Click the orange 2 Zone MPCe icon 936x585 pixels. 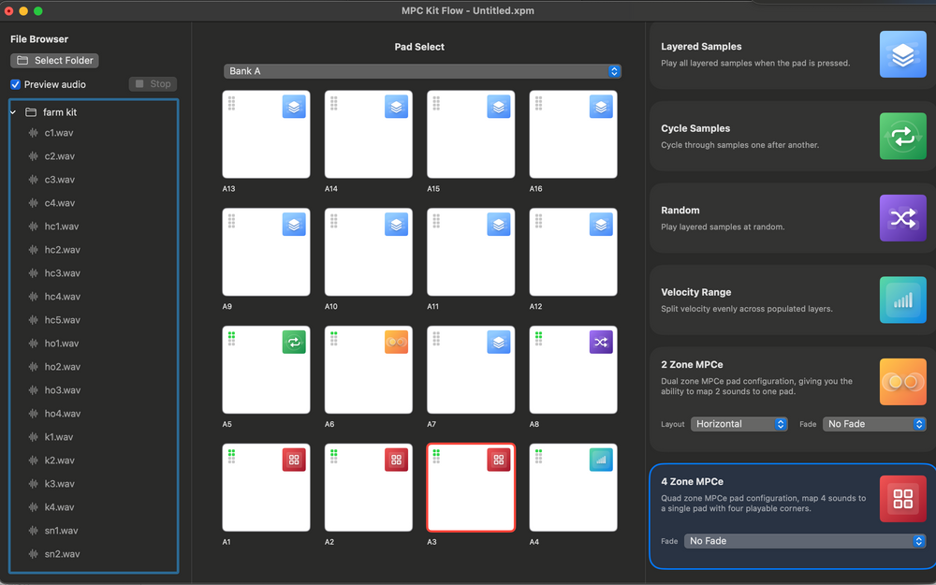[x=902, y=381]
